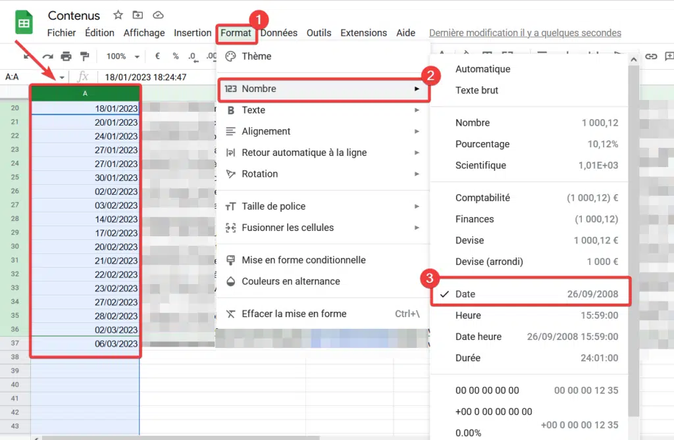The height and width of the screenshot is (440, 674).
Task: Click the move to folder icon
Action: (138, 15)
